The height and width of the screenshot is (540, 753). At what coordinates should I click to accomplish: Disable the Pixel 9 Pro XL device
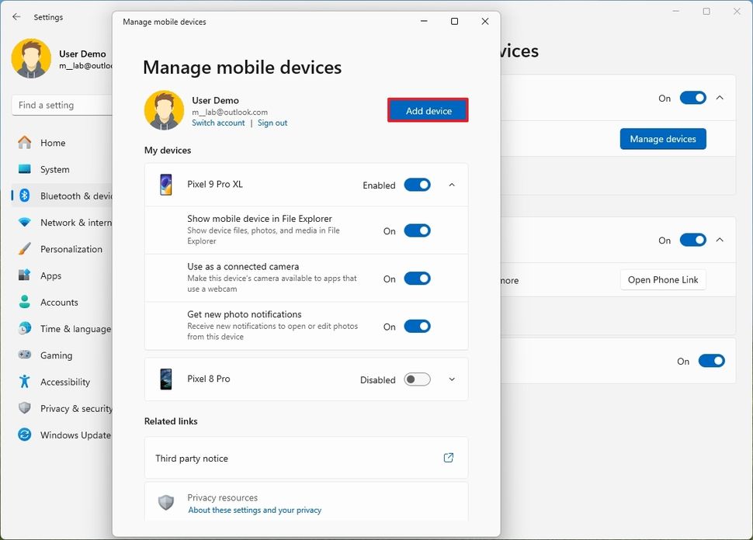pos(417,185)
